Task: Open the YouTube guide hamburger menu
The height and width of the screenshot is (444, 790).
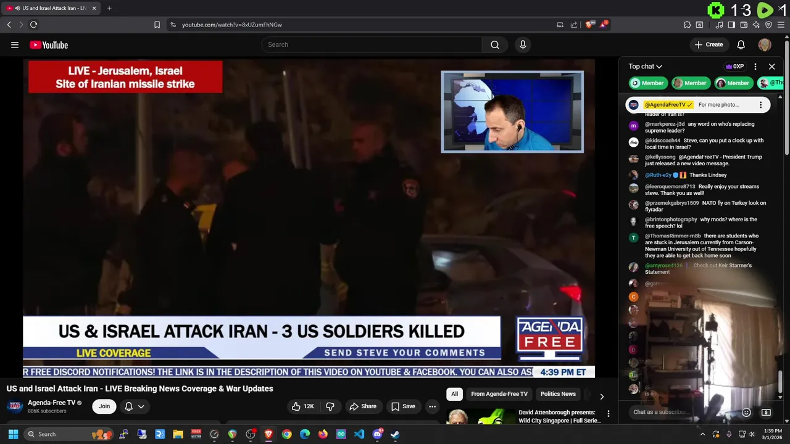Action: [x=15, y=44]
